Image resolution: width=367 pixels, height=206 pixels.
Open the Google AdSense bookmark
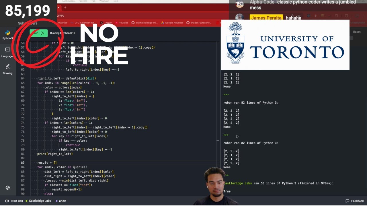[x=172, y=23]
